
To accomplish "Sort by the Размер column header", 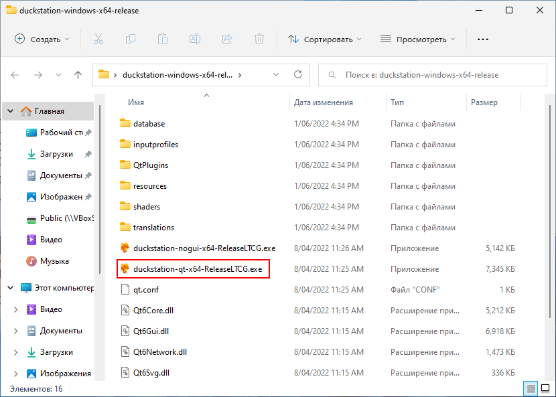I will pos(484,102).
